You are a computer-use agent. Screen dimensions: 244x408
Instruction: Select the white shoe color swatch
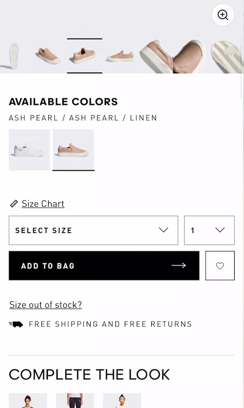[29, 150]
